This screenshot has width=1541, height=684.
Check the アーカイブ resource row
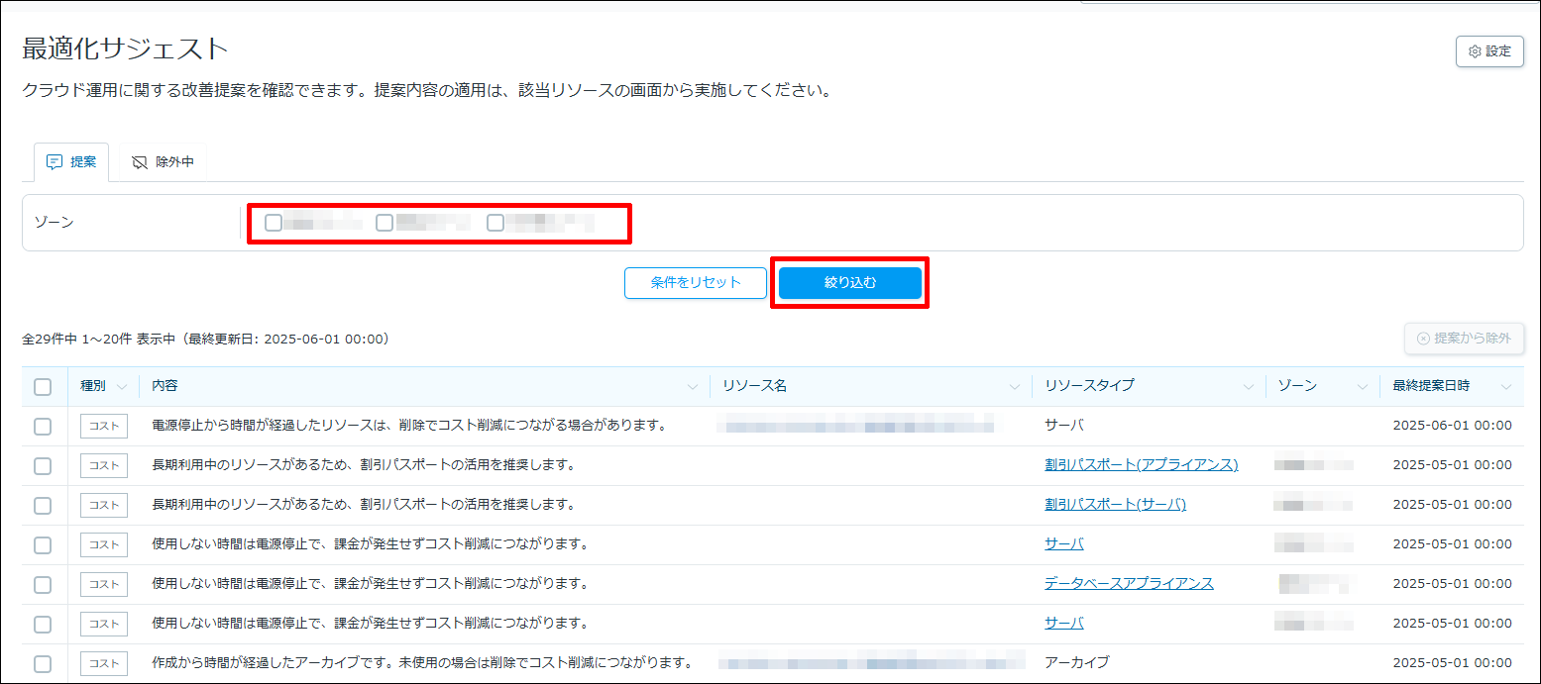click(x=43, y=663)
